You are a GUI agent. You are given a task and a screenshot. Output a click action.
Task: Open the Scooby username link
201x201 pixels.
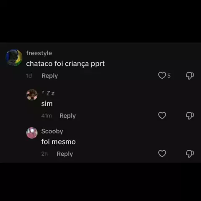tap(52, 131)
